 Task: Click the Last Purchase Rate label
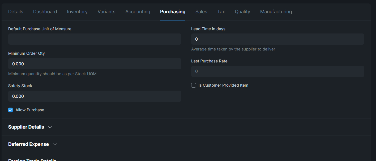[209, 61]
